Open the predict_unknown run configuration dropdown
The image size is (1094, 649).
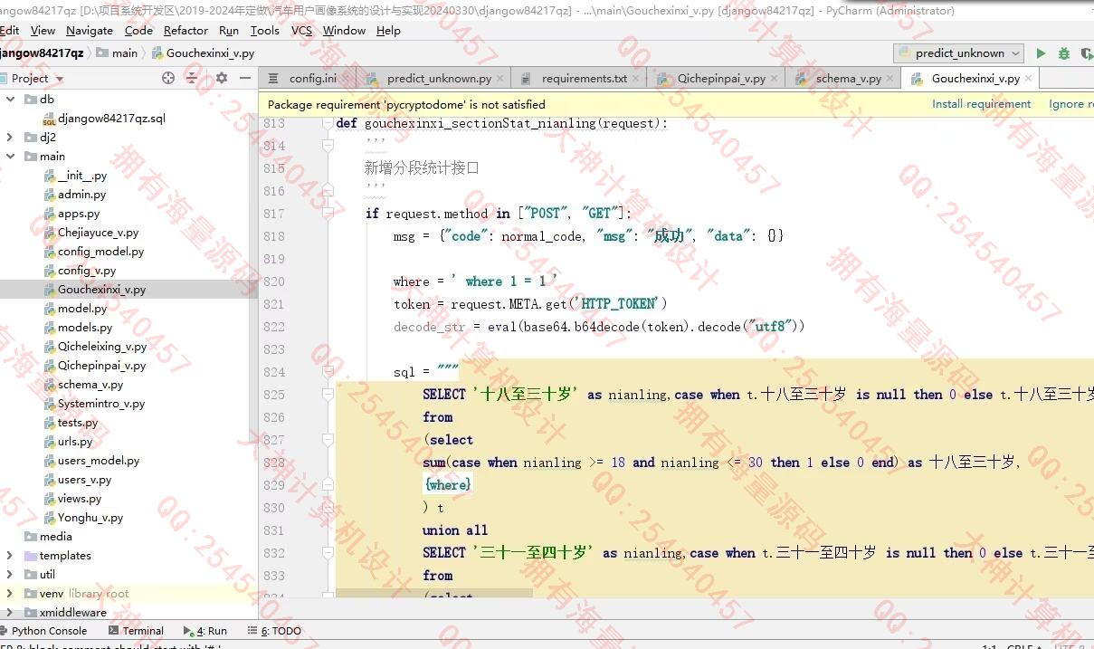(x=958, y=53)
